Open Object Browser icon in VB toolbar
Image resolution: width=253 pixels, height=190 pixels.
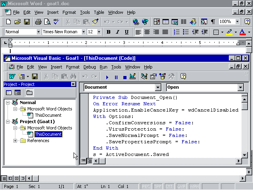tap(162, 76)
